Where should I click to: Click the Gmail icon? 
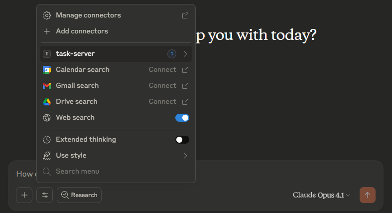point(47,86)
